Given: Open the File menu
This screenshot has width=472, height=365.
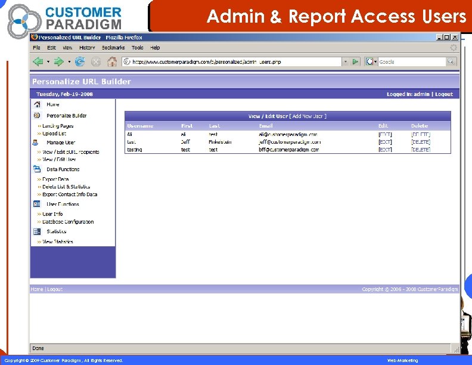Looking at the screenshot, I should click(36, 48).
